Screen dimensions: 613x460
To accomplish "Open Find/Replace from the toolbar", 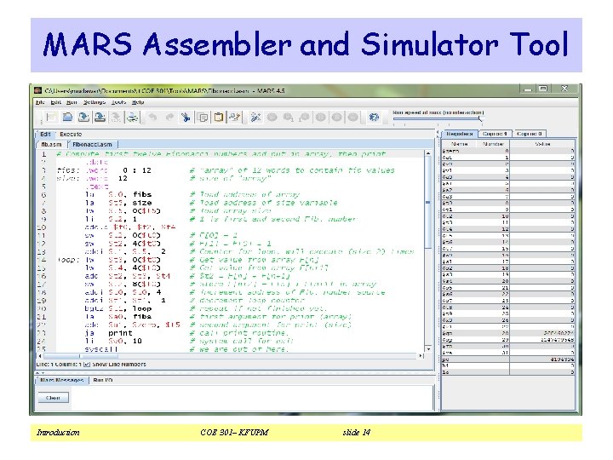I will [x=235, y=117].
